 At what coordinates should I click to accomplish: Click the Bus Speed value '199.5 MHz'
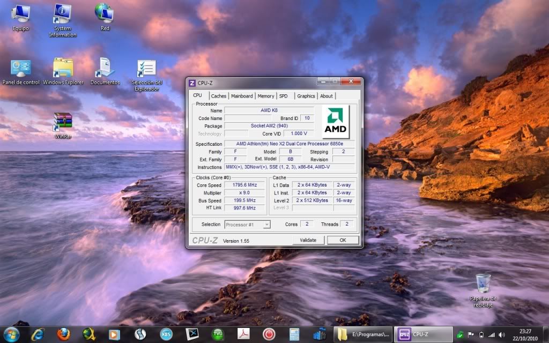coord(244,200)
